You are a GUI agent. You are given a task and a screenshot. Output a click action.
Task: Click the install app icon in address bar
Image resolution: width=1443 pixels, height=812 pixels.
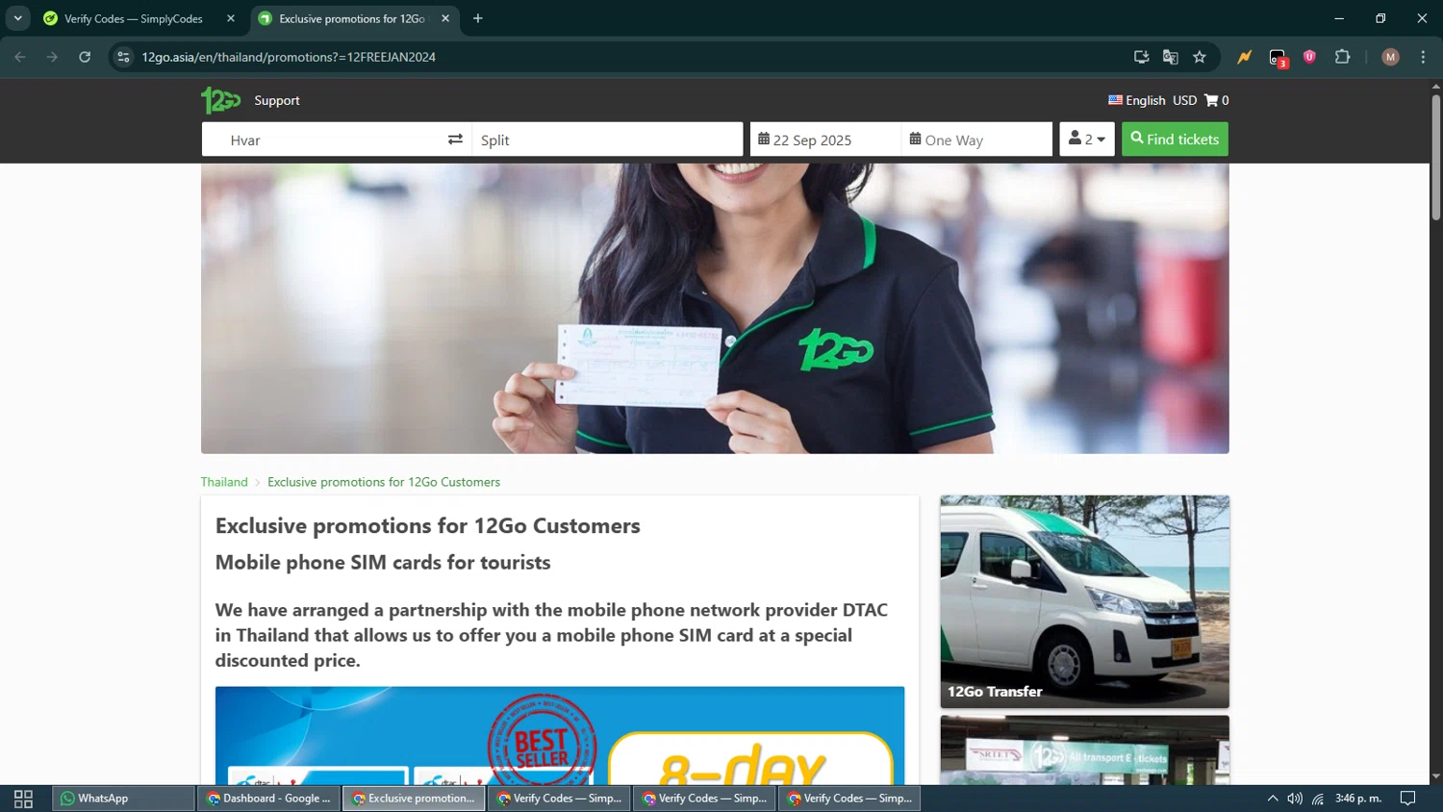pyautogui.click(x=1141, y=57)
